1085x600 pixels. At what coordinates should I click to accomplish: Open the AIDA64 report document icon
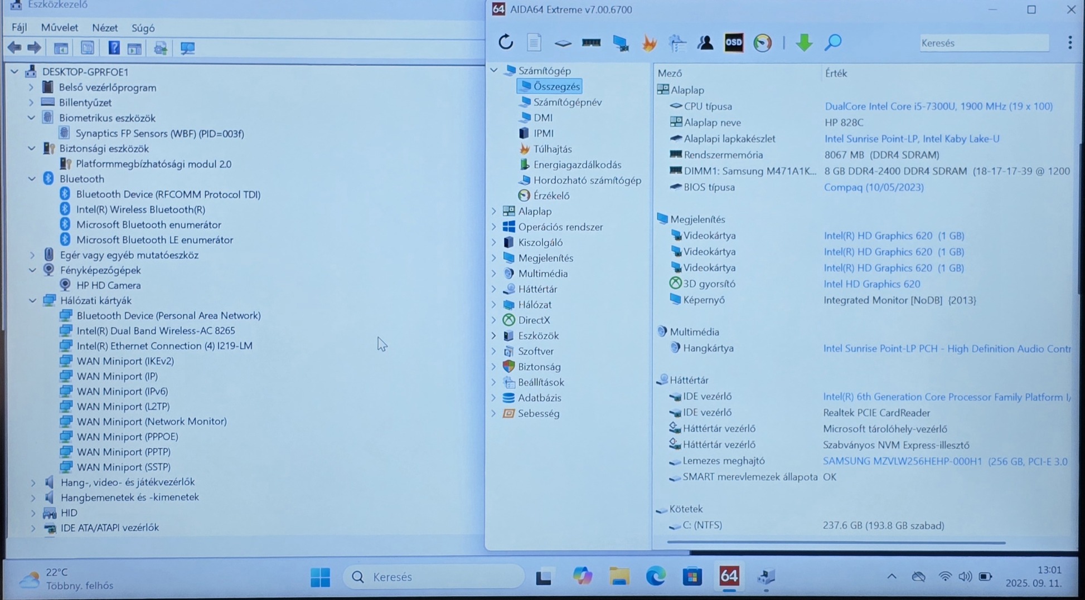point(534,42)
